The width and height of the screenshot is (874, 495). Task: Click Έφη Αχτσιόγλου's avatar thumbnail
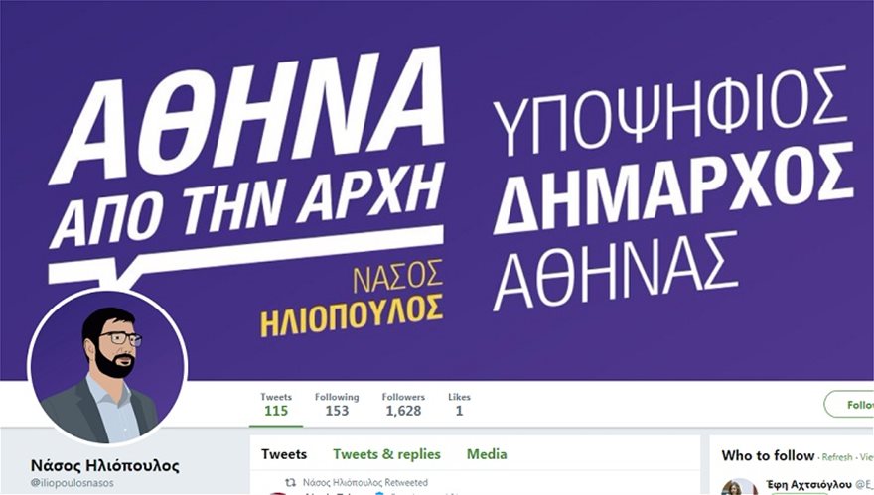(x=740, y=487)
